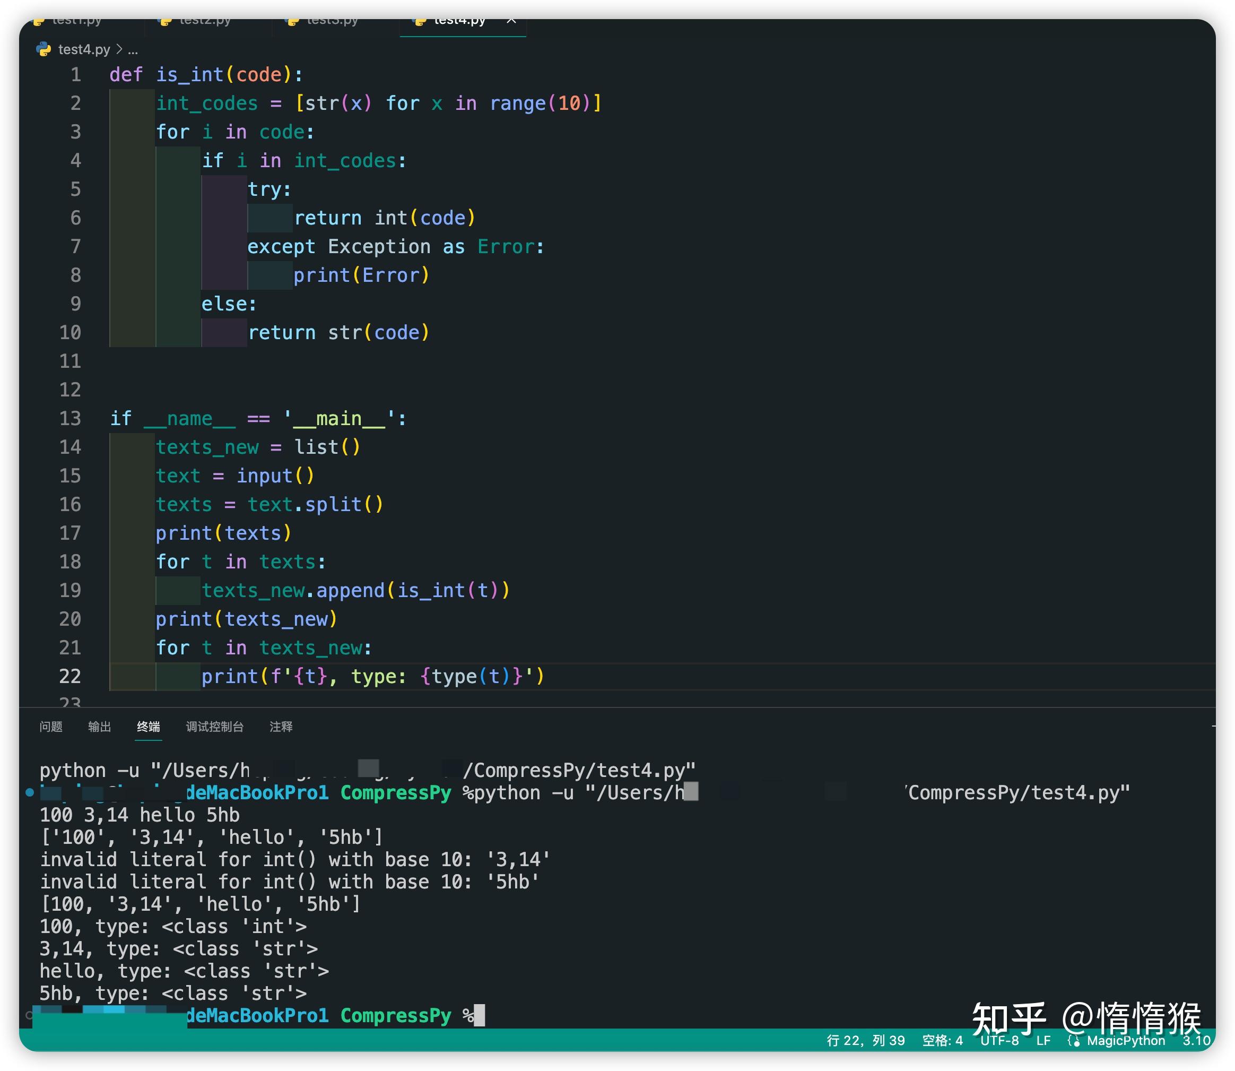The height and width of the screenshot is (1071, 1235).
Task: Change file encoding via UTF-8 status item
Action: pyautogui.click(x=999, y=1041)
